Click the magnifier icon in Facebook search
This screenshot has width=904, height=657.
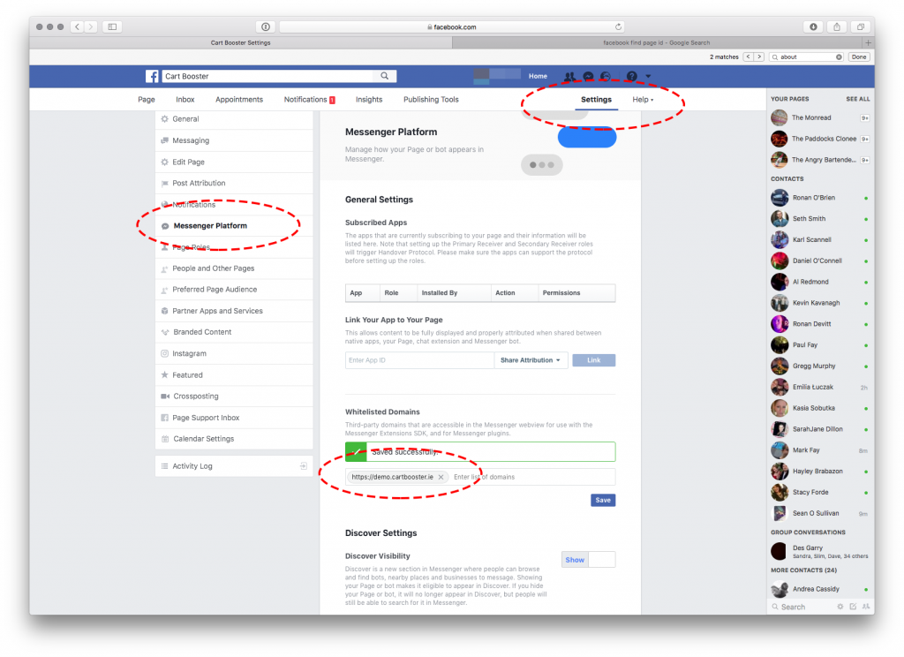coord(385,76)
